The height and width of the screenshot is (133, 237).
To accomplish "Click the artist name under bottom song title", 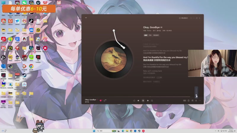I will (87, 102).
